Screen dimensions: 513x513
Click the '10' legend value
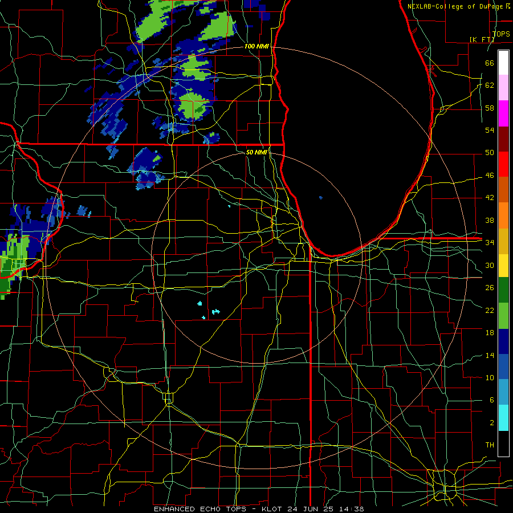(490, 377)
